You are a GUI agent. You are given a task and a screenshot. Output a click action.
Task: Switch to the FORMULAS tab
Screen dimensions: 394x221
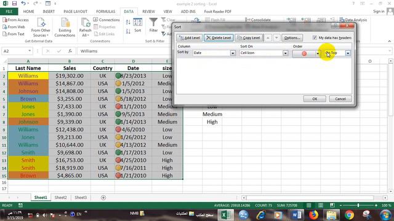pyautogui.click(x=105, y=12)
